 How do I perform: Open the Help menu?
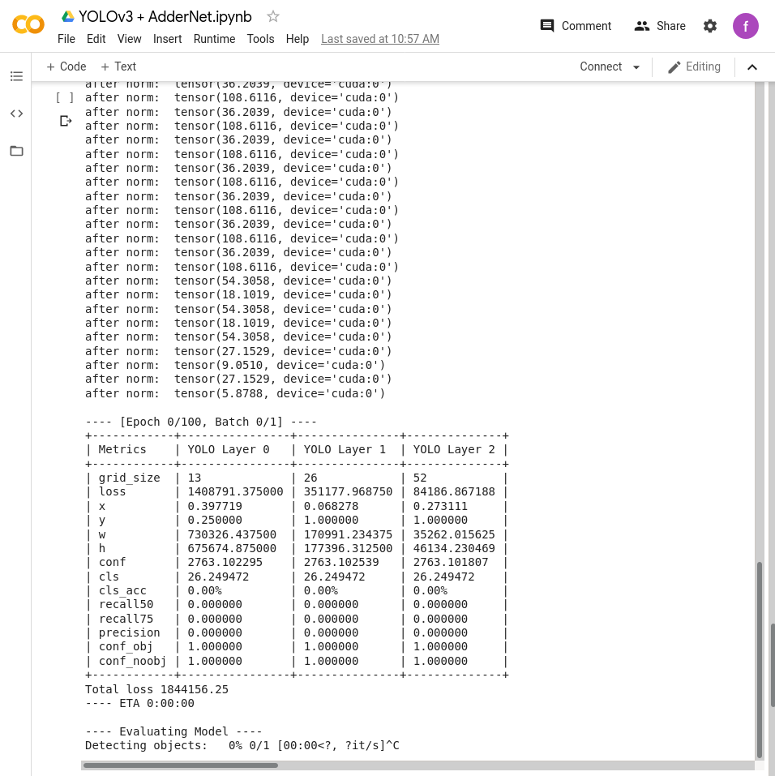click(297, 39)
